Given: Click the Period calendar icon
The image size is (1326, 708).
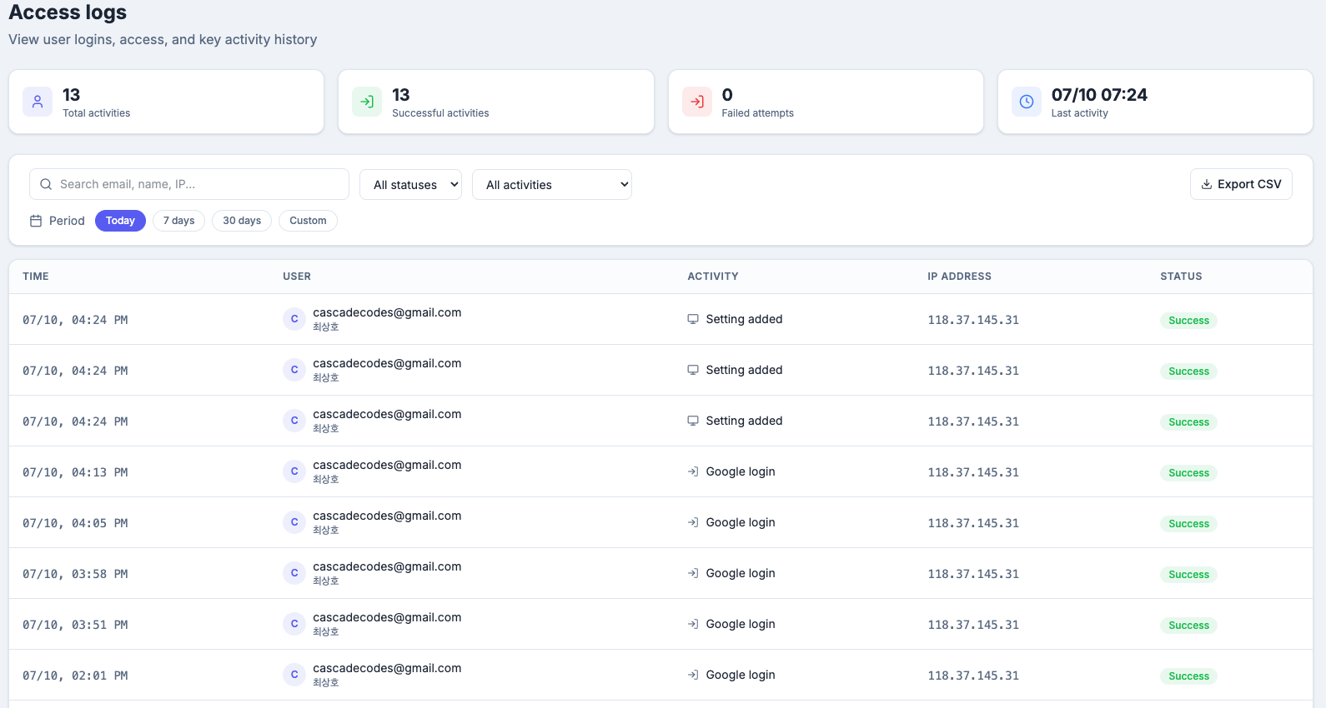Looking at the screenshot, I should coord(36,221).
